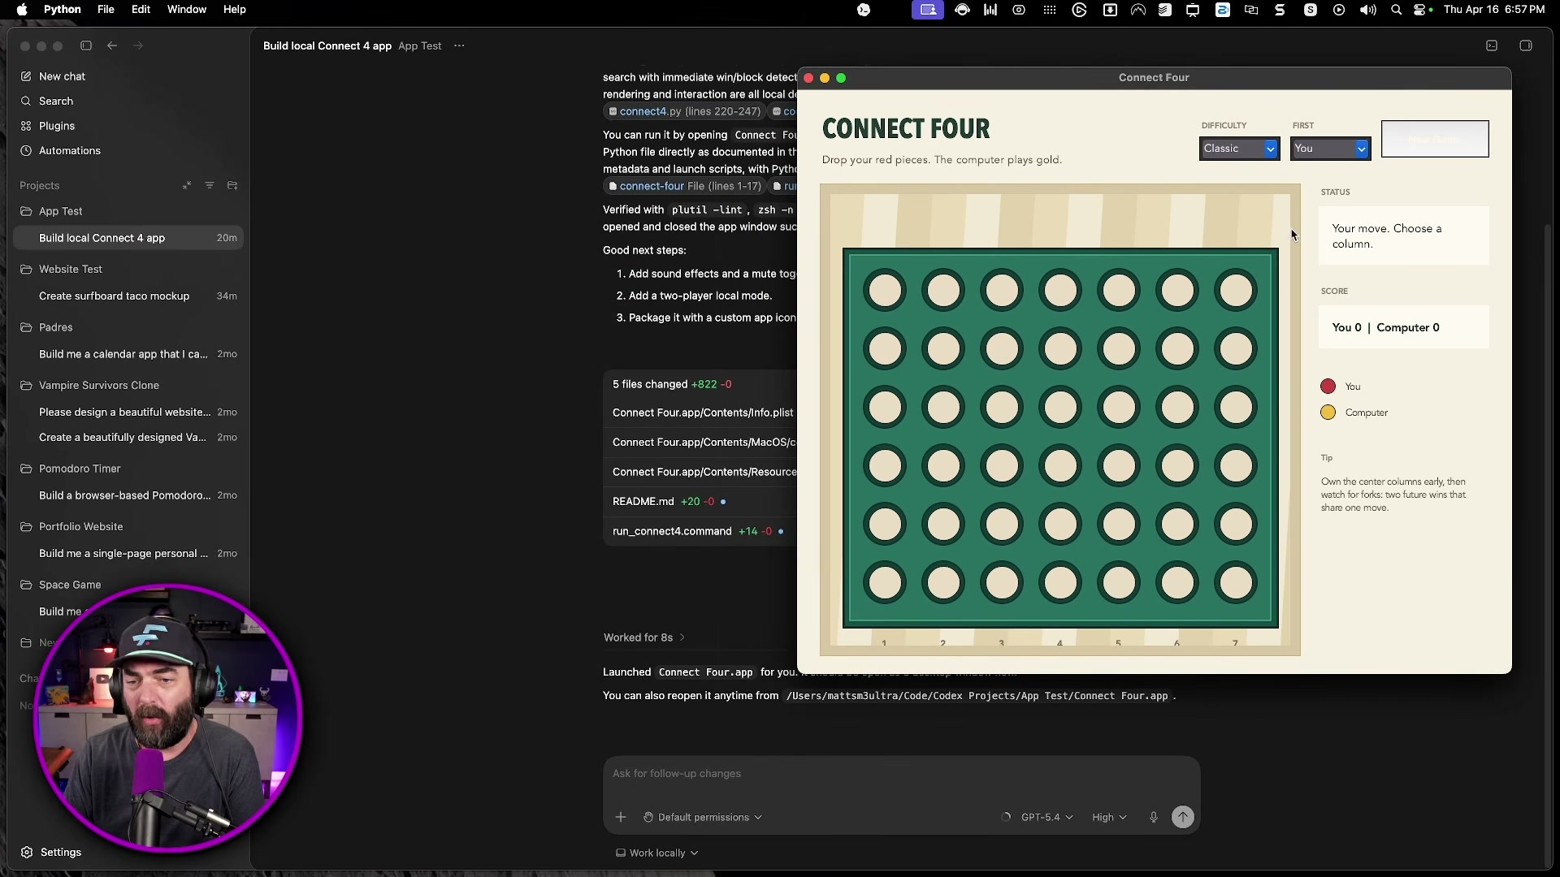
Task: Change the First player dropdown
Action: click(1330, 149)
